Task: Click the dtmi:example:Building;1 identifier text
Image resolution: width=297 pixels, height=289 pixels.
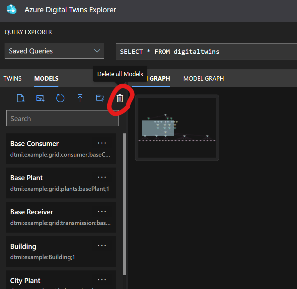Action: [x=42, y=257]
